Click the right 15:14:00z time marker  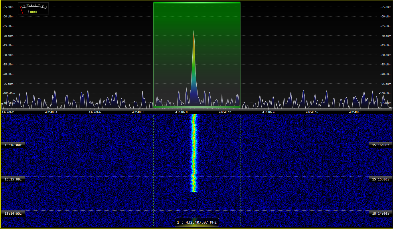(380, 214)
